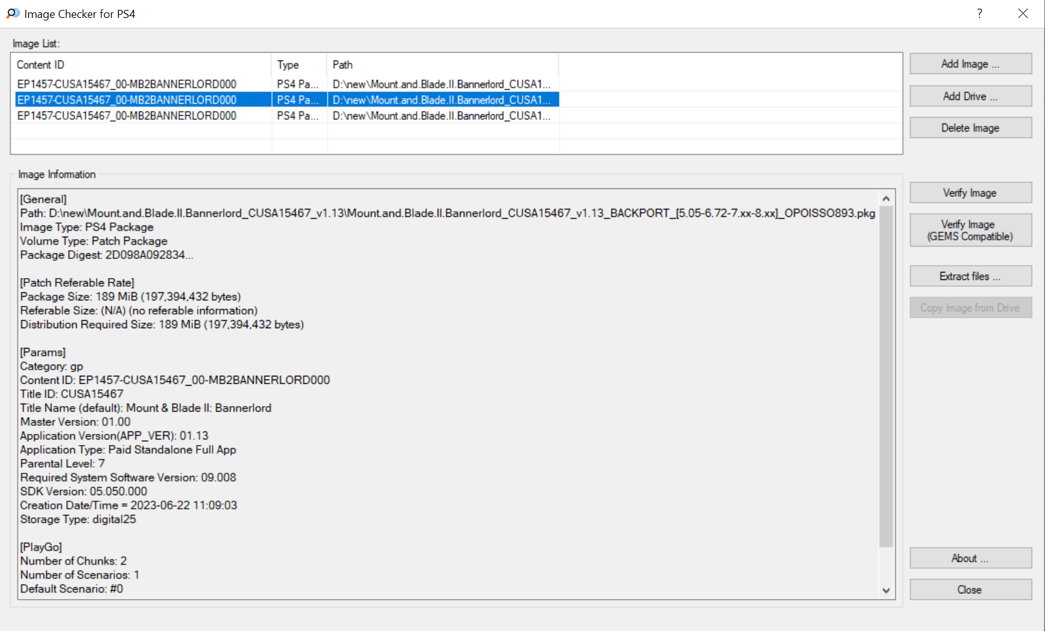Click the [Params] section heading

click(43, 352)
